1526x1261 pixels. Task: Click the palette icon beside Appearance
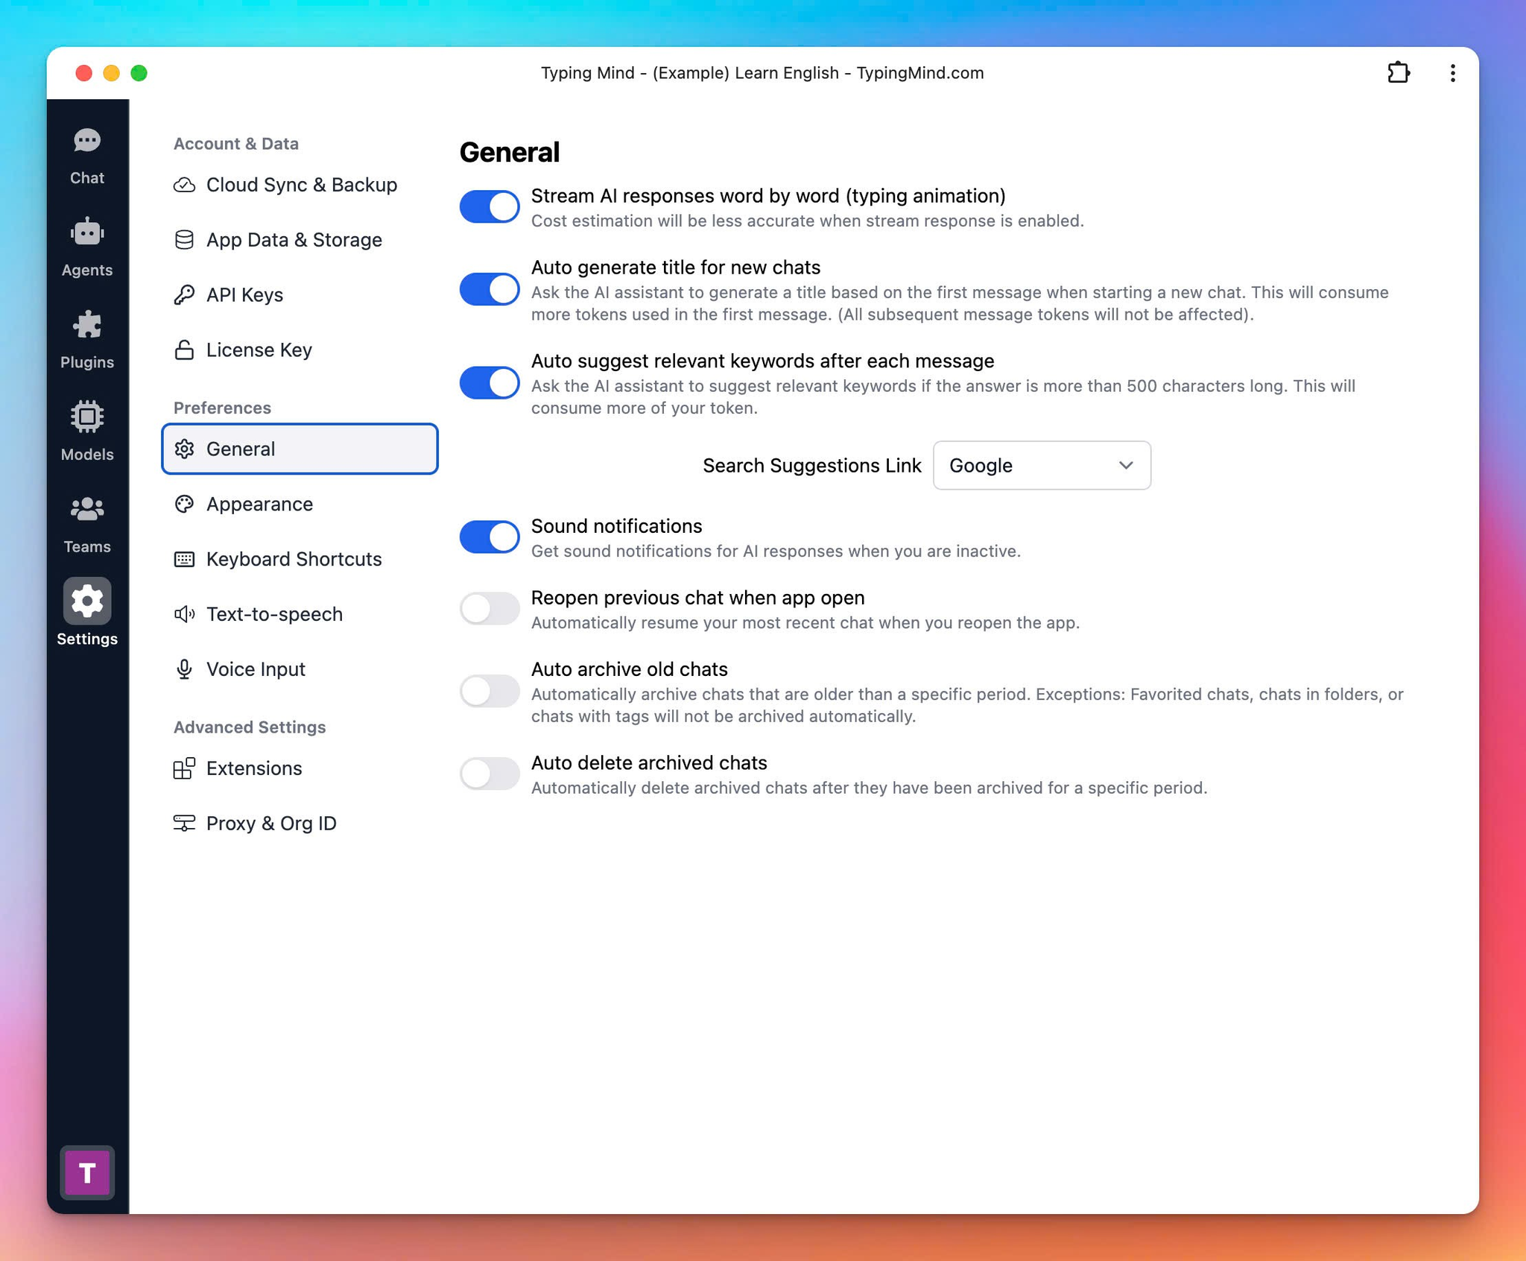[184, 504]
